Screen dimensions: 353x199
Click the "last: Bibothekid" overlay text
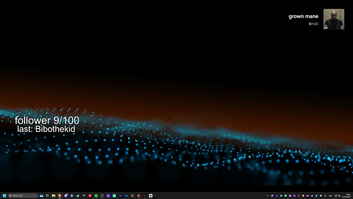(46, 129)
